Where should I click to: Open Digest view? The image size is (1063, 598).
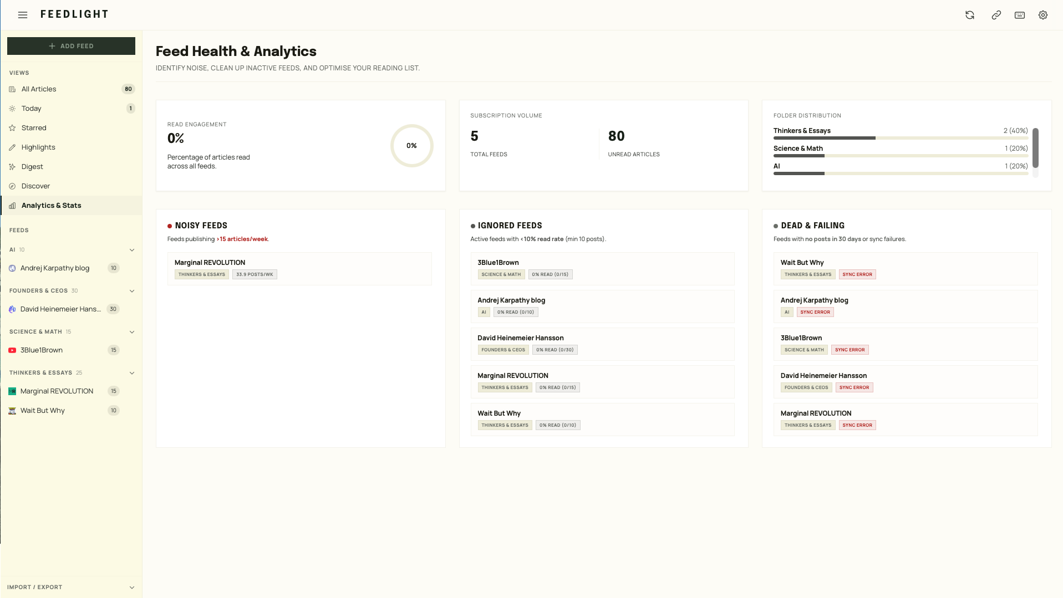point(71,167)
